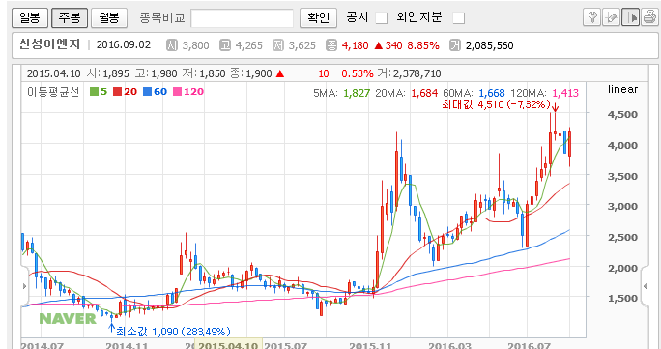Click the 120MA value 1,413
The height and width of the screenshot is (349, 661).
point(565,93)
